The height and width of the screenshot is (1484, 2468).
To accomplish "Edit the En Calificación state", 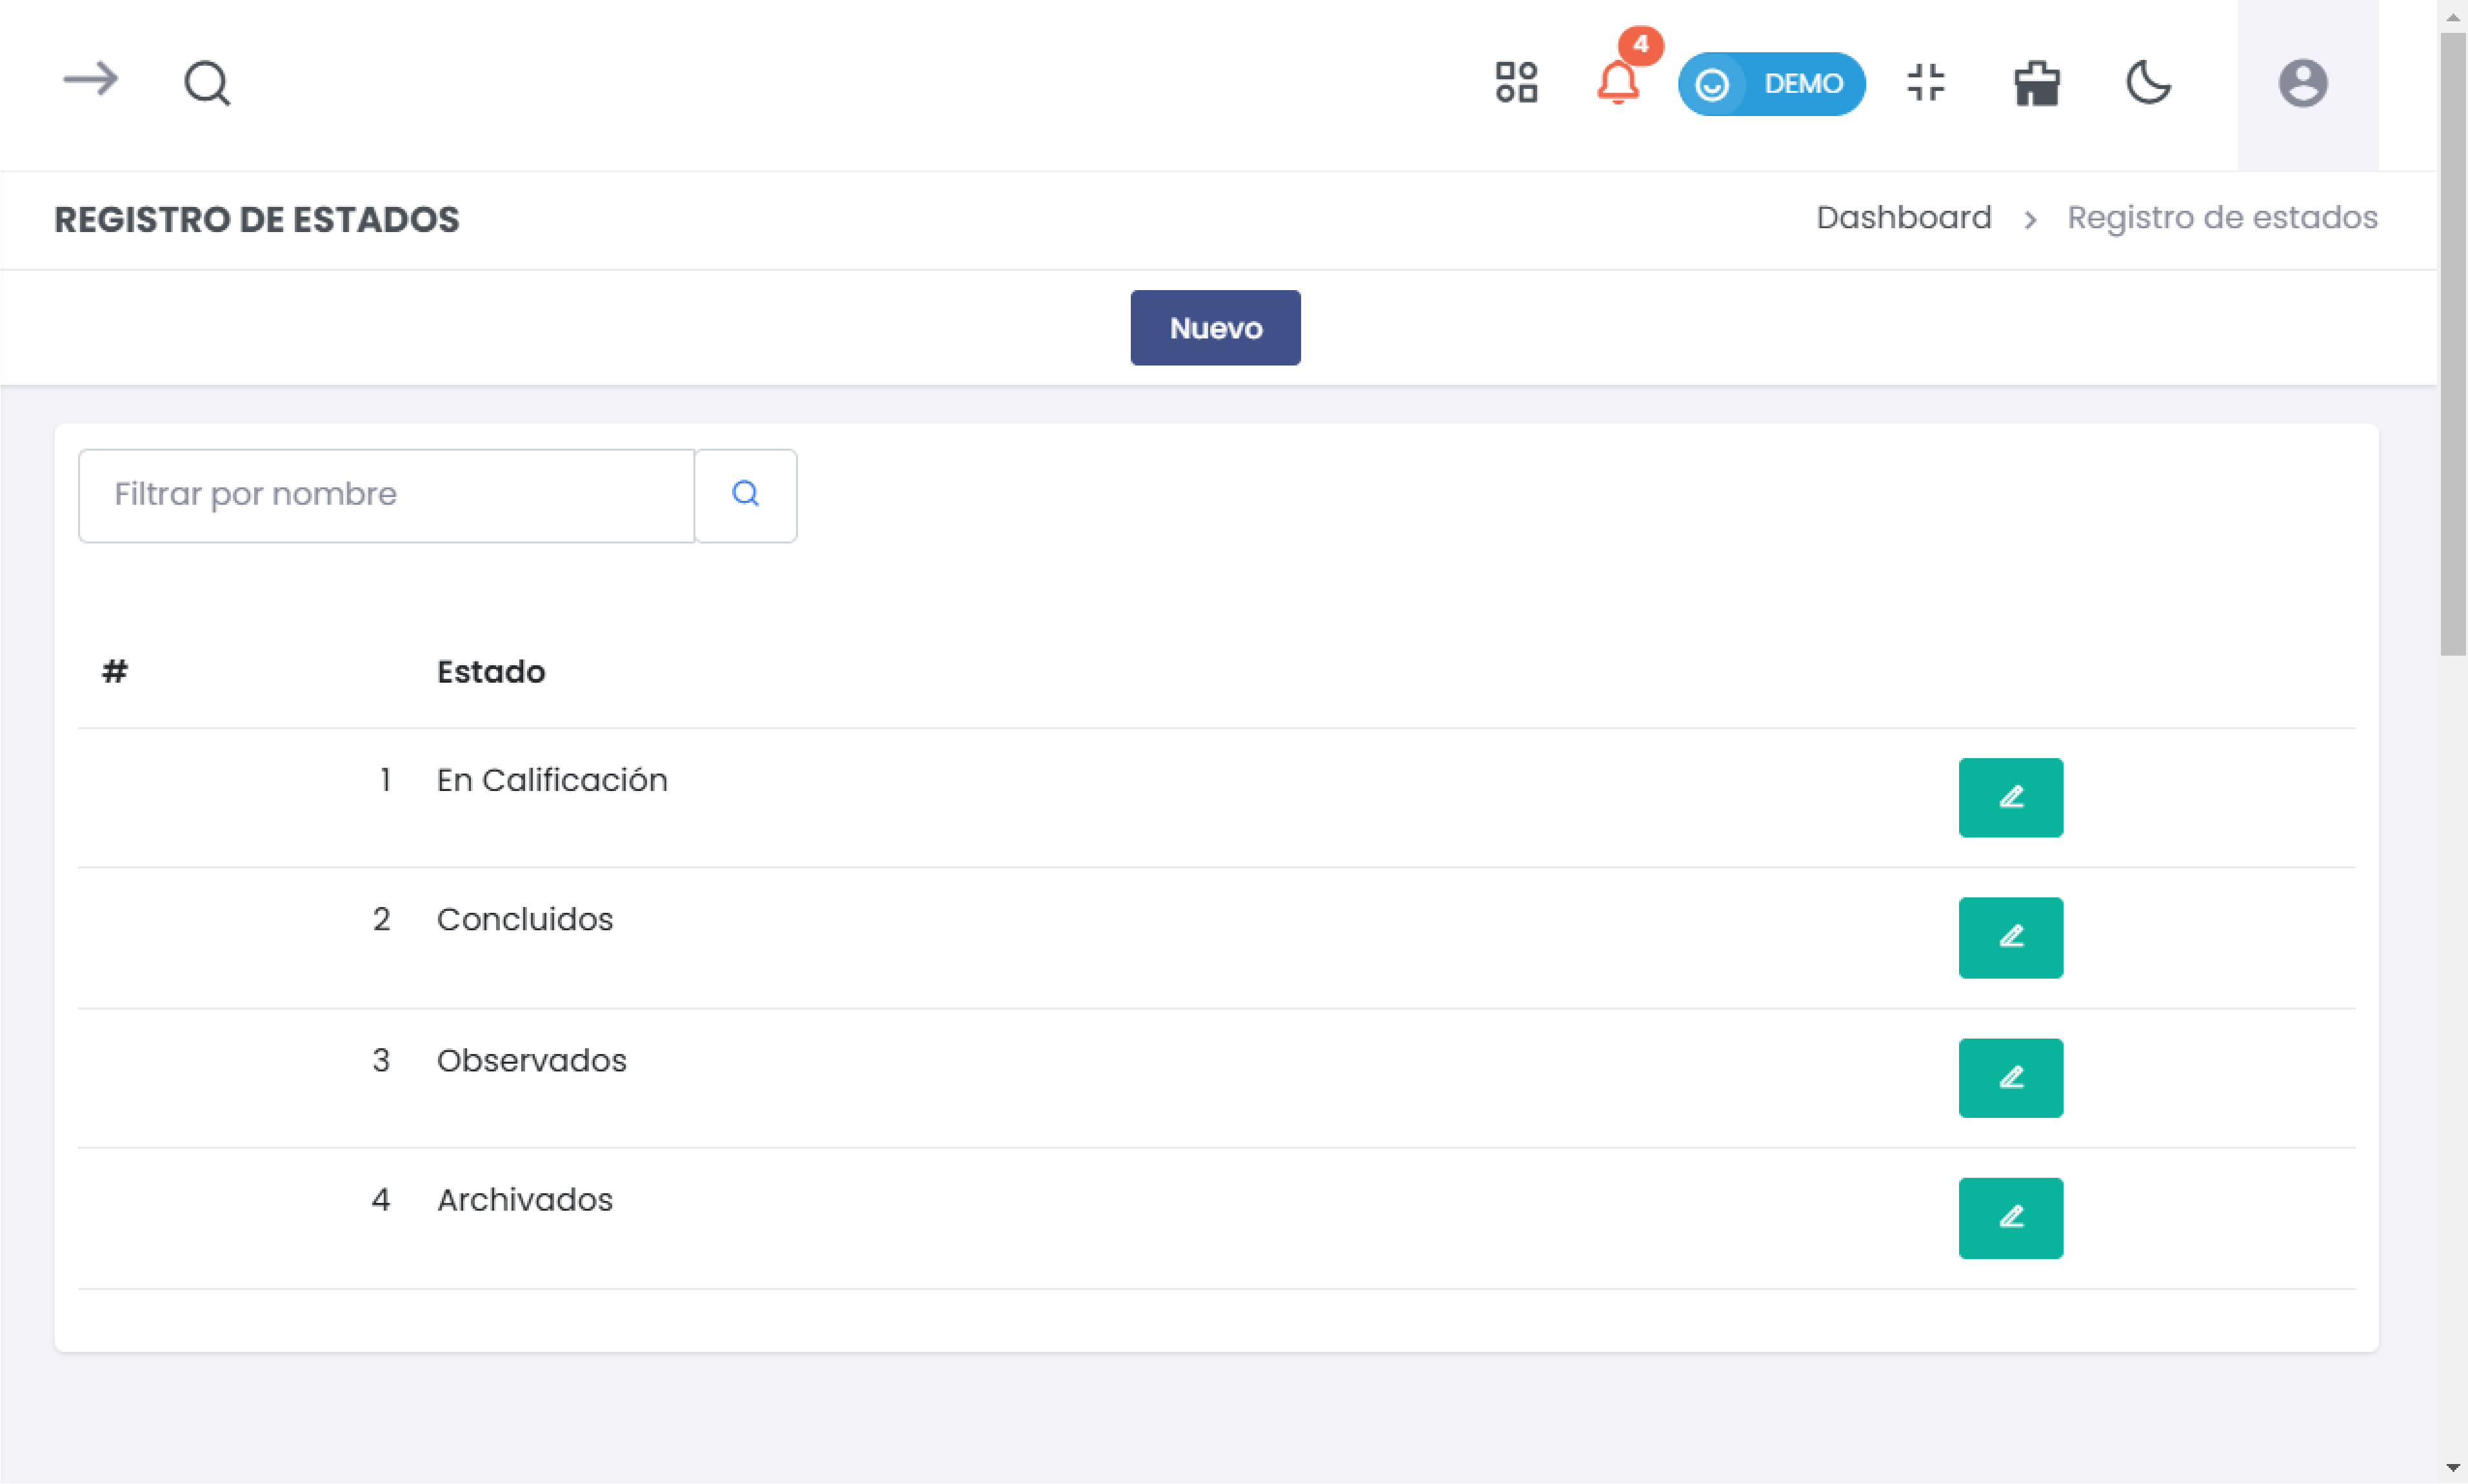I will [x=2010, y=798].
